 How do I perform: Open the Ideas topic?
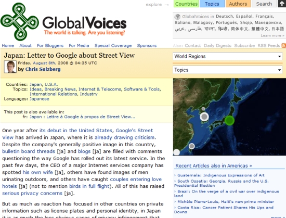pos(35,89)
